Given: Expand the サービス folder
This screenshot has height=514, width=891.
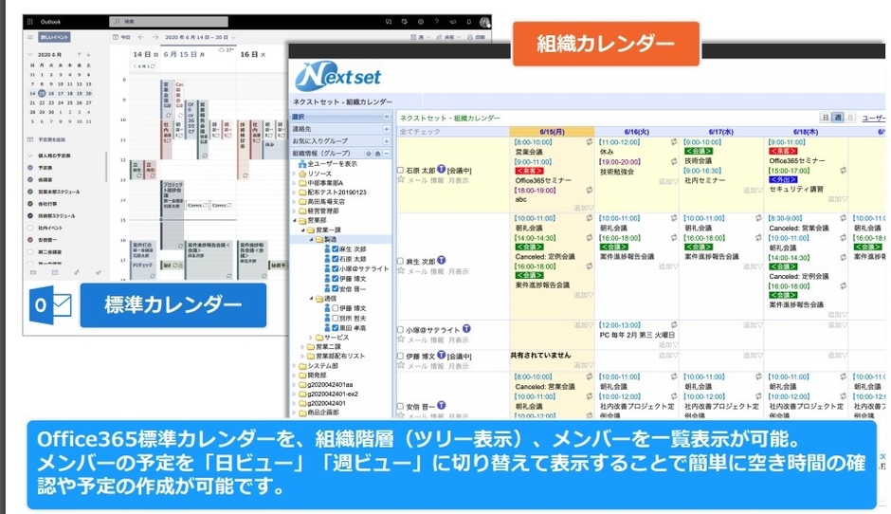Looking at the screenshot, I should 310,338.
